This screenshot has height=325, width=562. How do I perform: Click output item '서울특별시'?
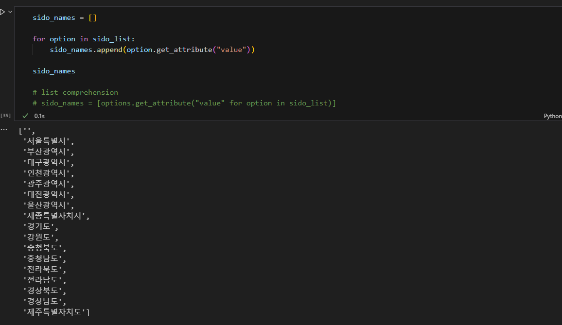(x=49, y=141)
